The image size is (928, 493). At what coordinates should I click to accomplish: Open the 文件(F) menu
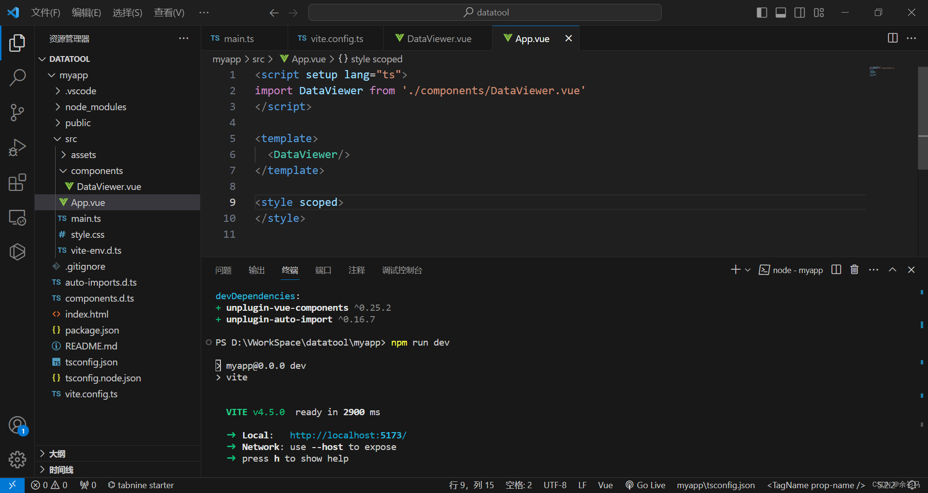45,12
